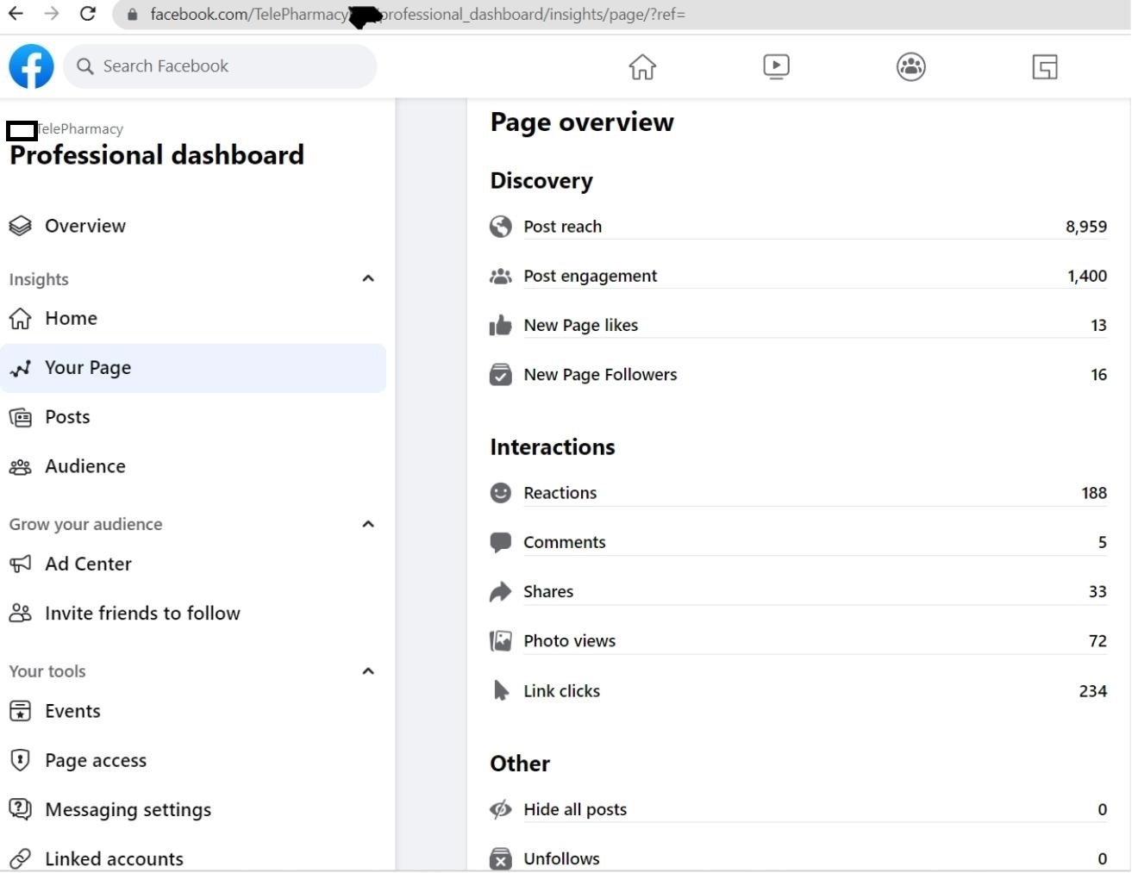Viewport: 1138px width, 873px height.
Task: Collapse the Grow your audience section
Action: [x=368, y=524]
